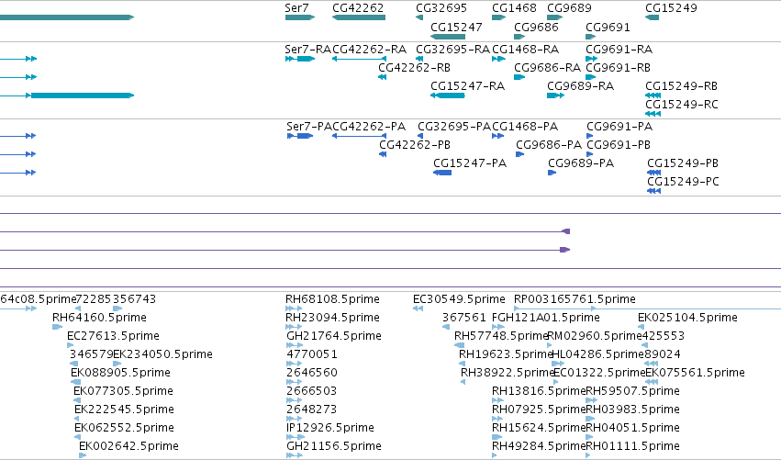This screenshot has width=781, height=460.
Task: Select EST EK075561.5prime
Action: click(x=696, y=373)
